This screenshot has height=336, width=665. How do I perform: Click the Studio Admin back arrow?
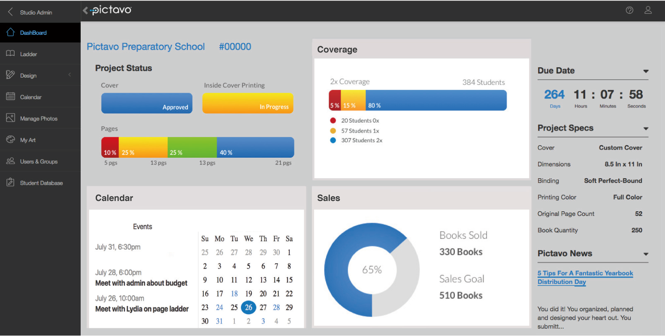click(10, 12)
